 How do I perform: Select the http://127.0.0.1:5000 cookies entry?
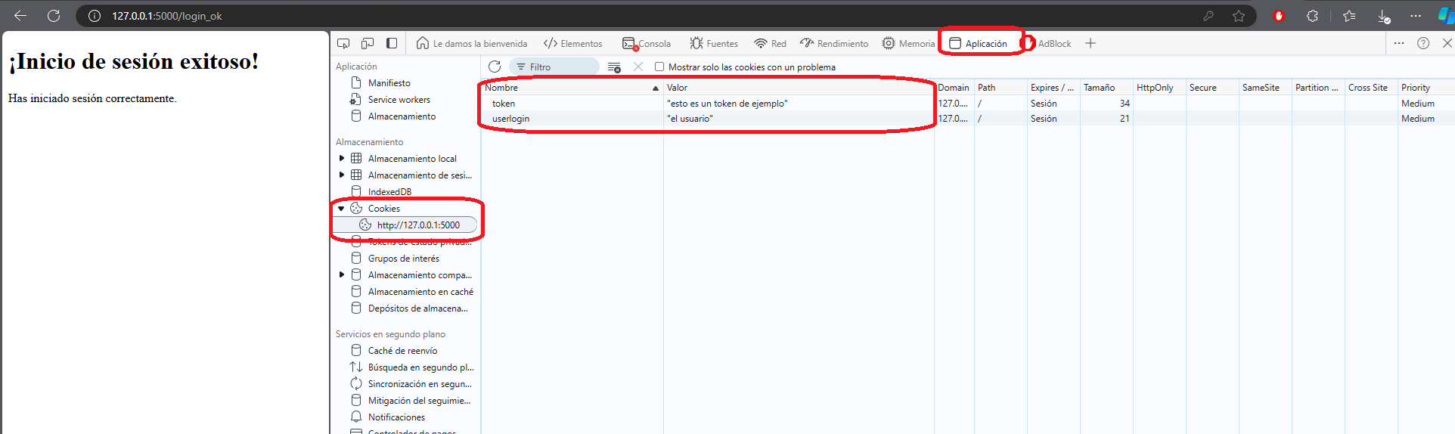click(417, 225)
